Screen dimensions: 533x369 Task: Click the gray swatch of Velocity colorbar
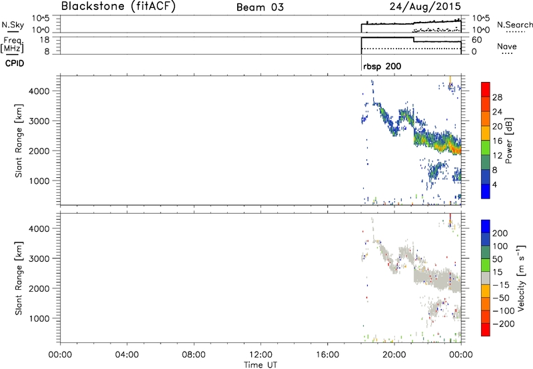coord(486,278)
